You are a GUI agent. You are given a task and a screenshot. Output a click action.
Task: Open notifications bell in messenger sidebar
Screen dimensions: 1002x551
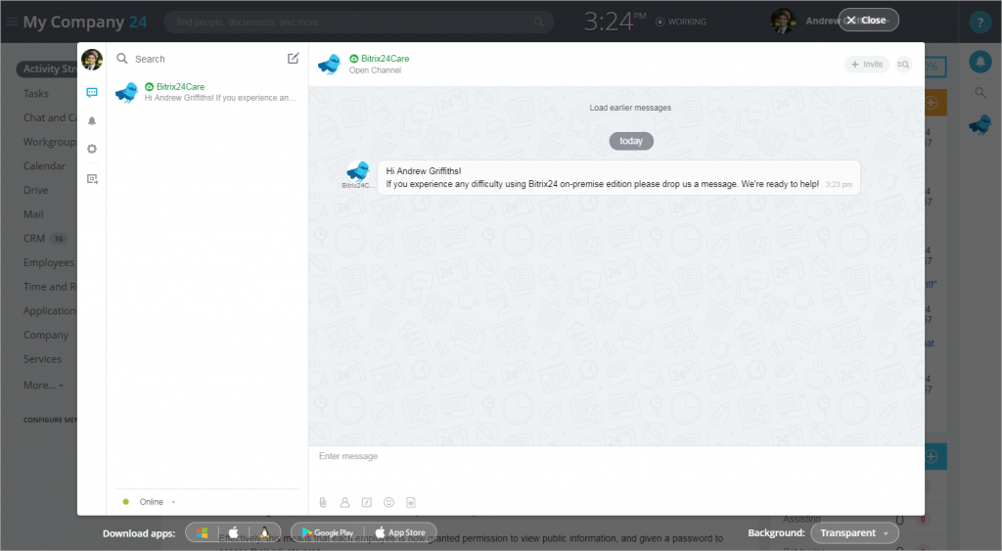tap(92, 120)
